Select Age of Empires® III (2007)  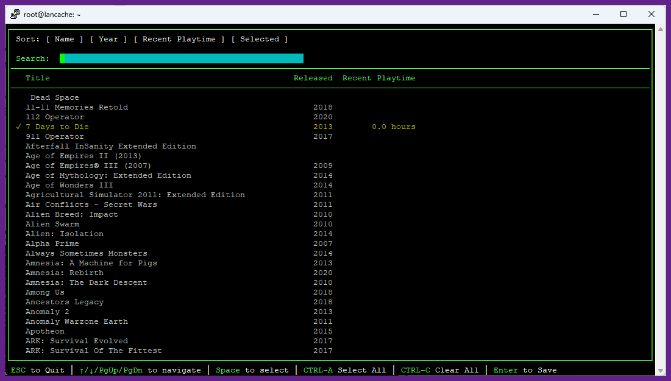88,166
